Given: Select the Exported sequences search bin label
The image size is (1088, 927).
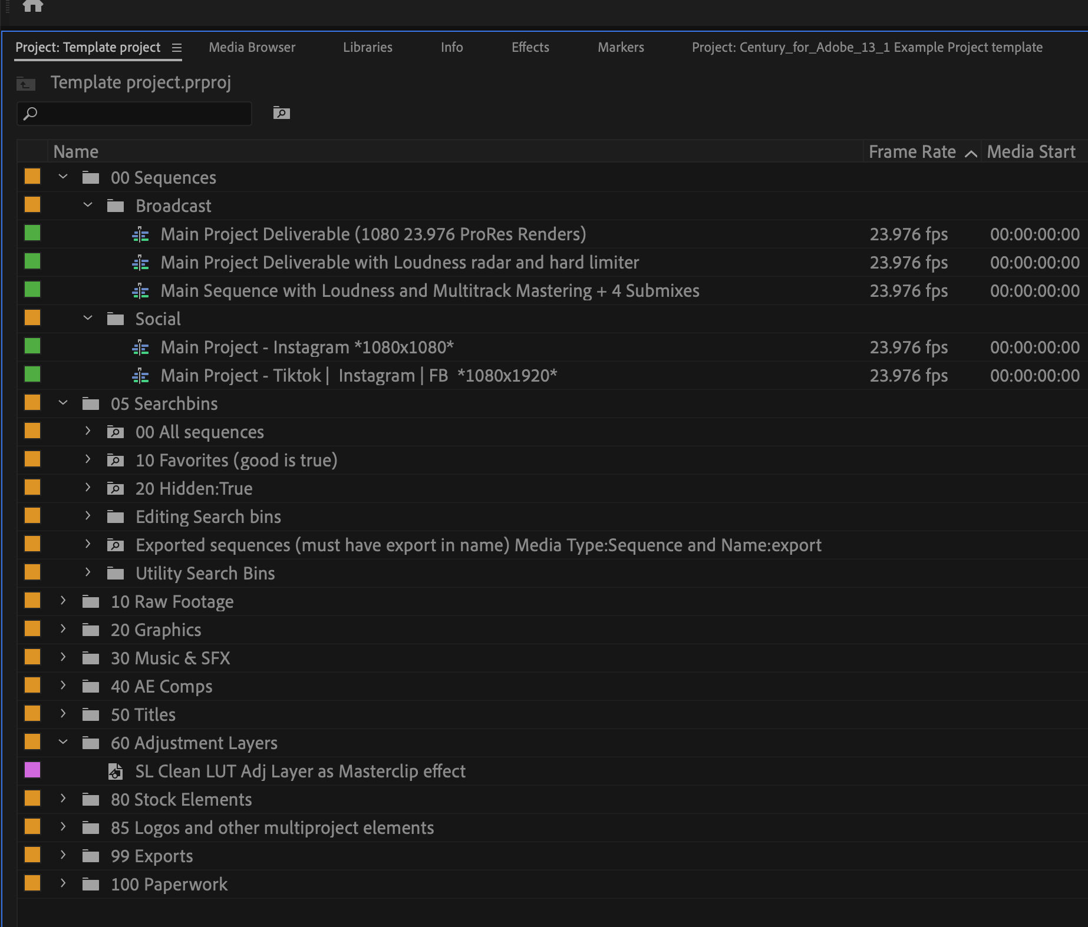Looking at the screenshot, I should [x=477, y=545].
